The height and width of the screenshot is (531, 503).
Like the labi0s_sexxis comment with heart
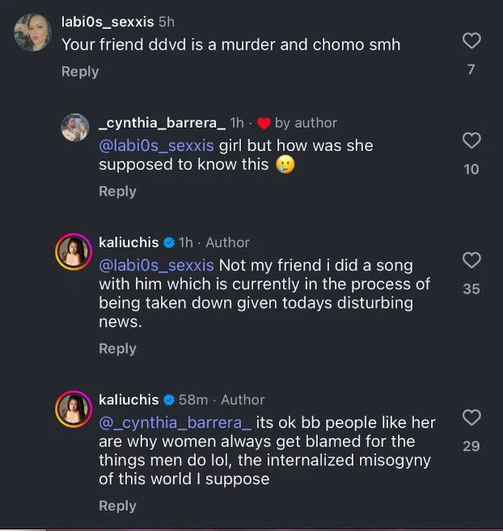coord(471,40)
